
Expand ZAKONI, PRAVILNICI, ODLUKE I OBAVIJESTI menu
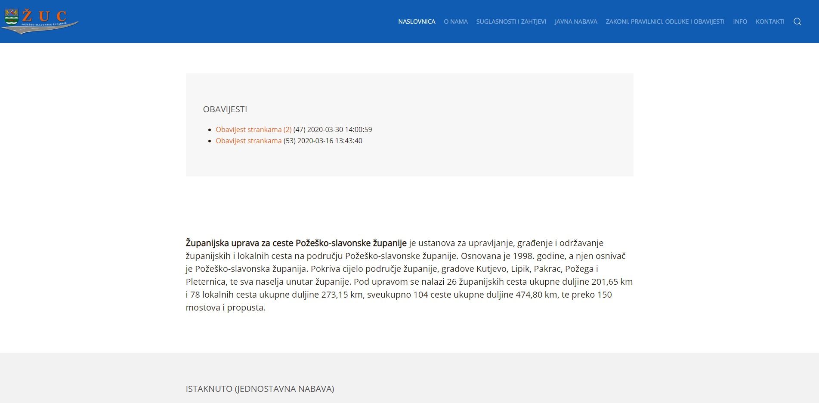point(665,22)
